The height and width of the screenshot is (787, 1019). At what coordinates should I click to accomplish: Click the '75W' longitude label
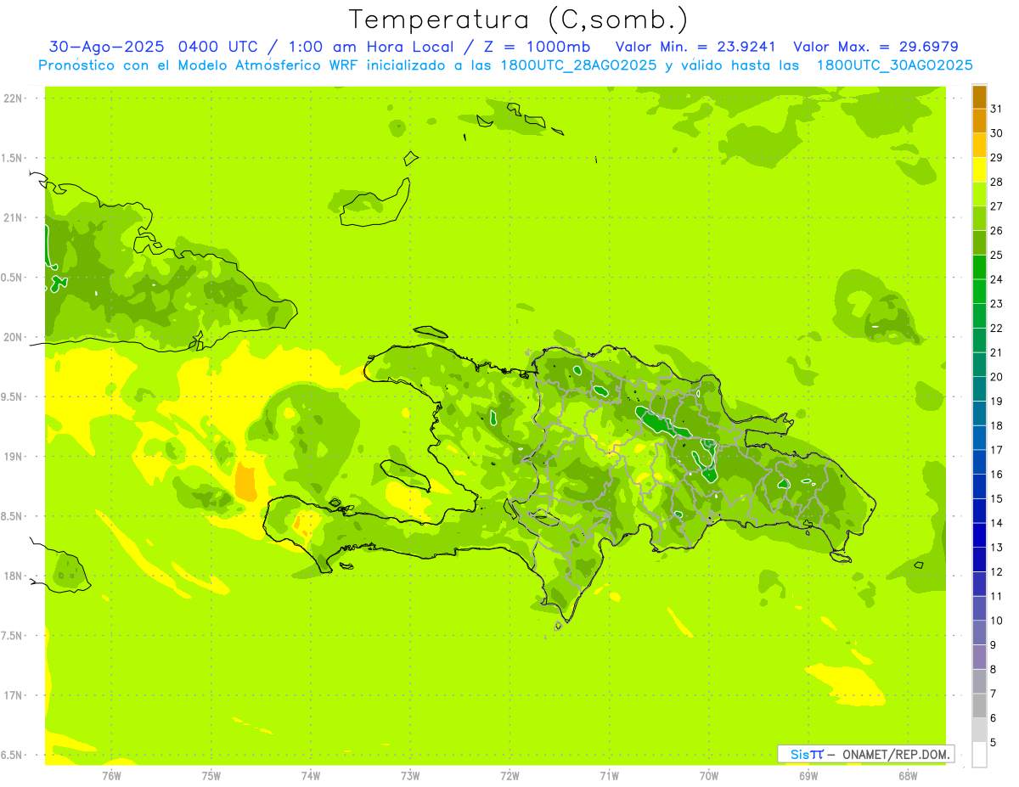click(x=211, y=776)
